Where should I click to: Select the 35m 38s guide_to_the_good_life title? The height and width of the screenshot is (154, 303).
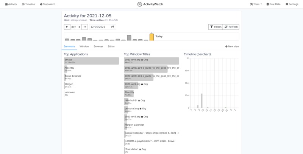[151, 69]
